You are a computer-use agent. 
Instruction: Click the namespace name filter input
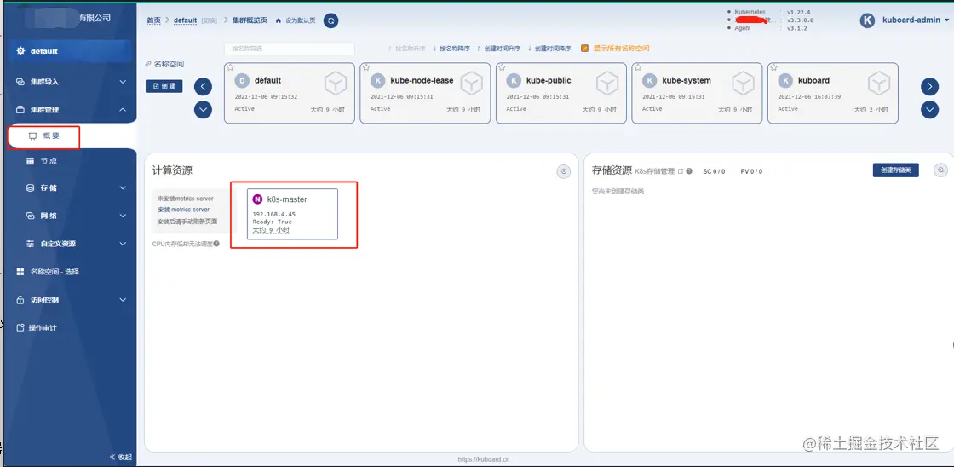tap(290, 48)
